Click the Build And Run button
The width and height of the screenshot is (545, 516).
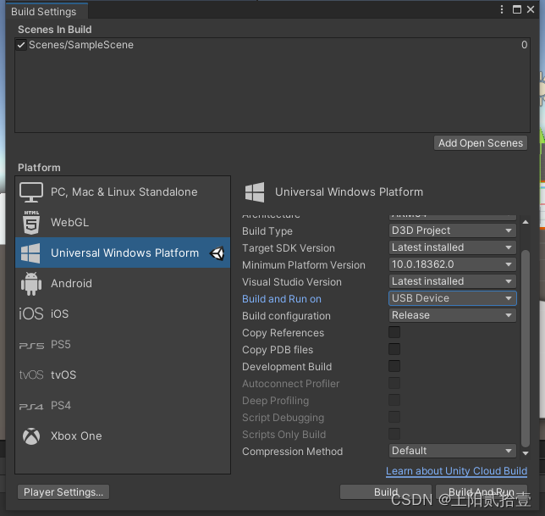(481, 492)
